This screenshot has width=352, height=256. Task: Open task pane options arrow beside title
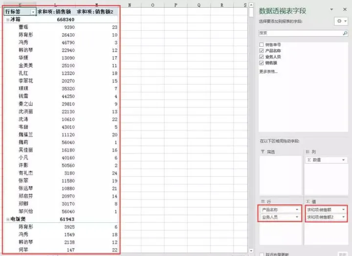(331, 9)
